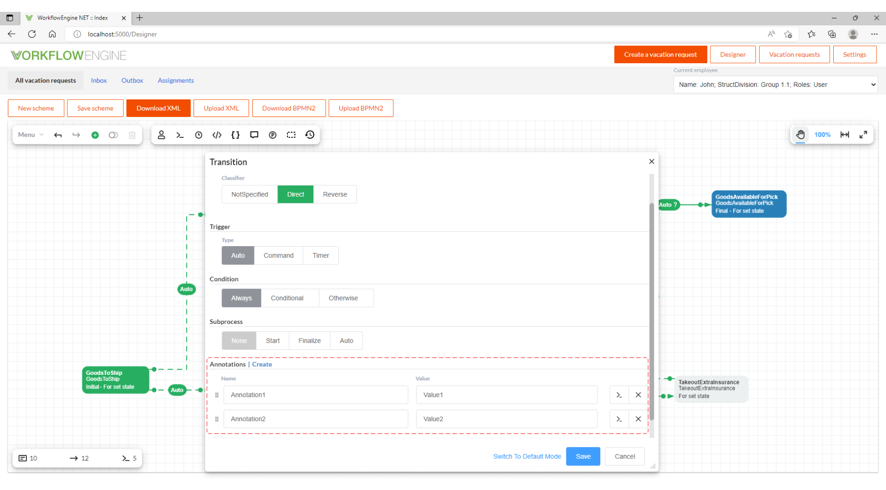Click the activities count icon showing 10
This screenshot has height=490, width=886.
click(23, 458)
